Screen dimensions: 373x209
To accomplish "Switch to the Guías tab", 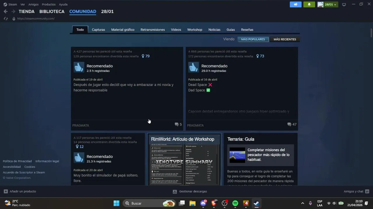I will point(231,30).
